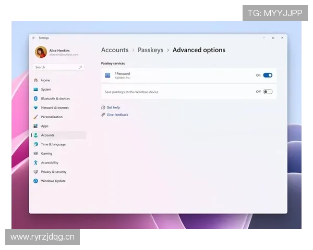Viewport: 313px width, 250px height.
Task: Go to Accounts in breadcrumb
Action: (x=115, y=50)
